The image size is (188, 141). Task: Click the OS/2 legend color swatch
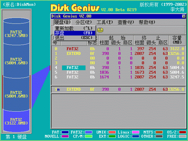pos(183,132)
